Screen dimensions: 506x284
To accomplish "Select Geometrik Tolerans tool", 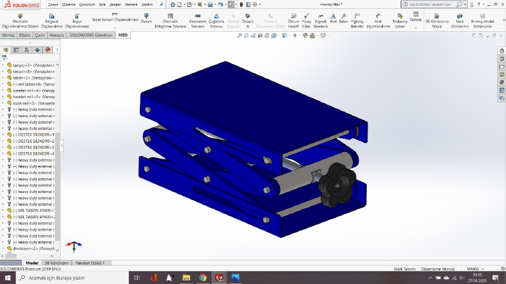I will [198, 21].
